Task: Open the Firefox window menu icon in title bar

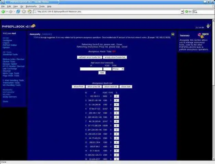Action: [2, 2]
